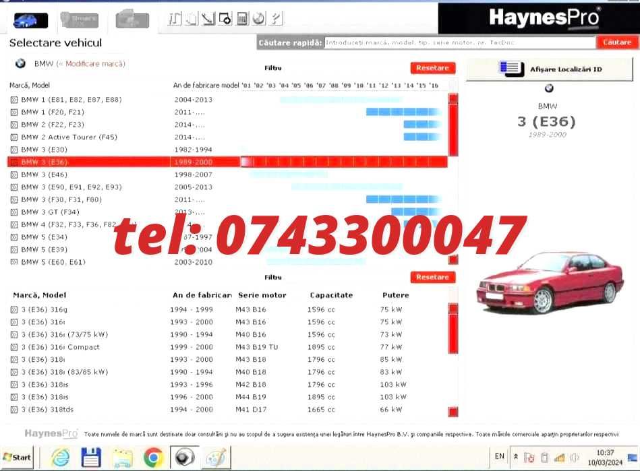The height and width of the screenshot is (471, 640).
Task: Click the arrow icon for BMW 2 (F22, F23)
Action: 14,125
